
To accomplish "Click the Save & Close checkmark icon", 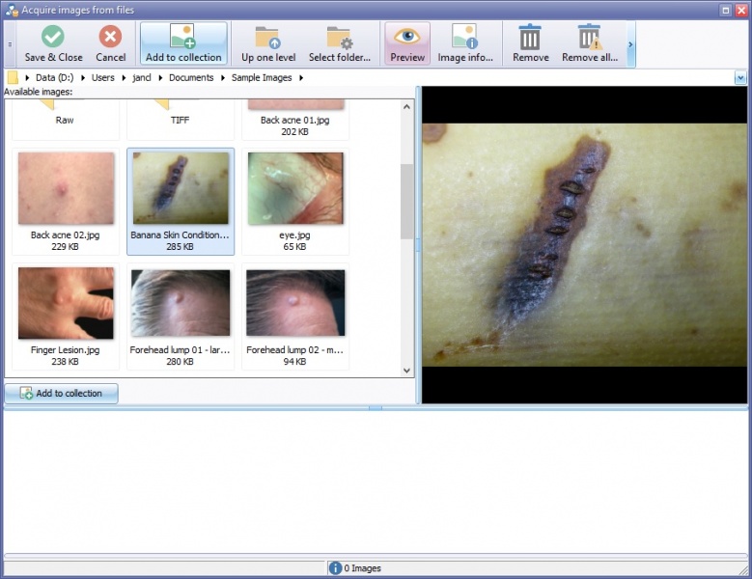I will 53,37.
